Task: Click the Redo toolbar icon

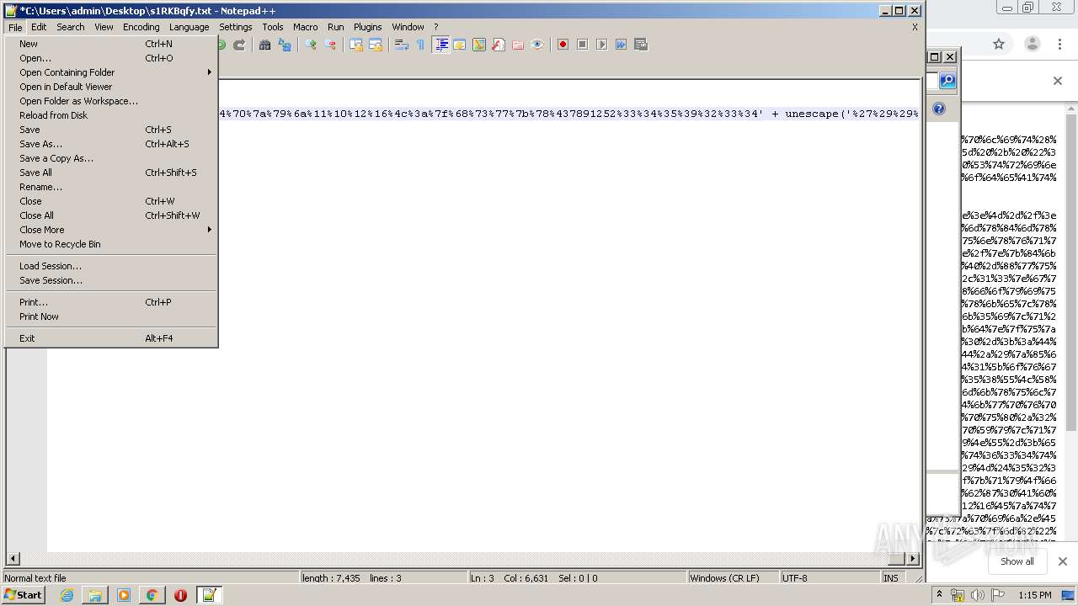Action: pyautogui.click(x=239, y=45)
